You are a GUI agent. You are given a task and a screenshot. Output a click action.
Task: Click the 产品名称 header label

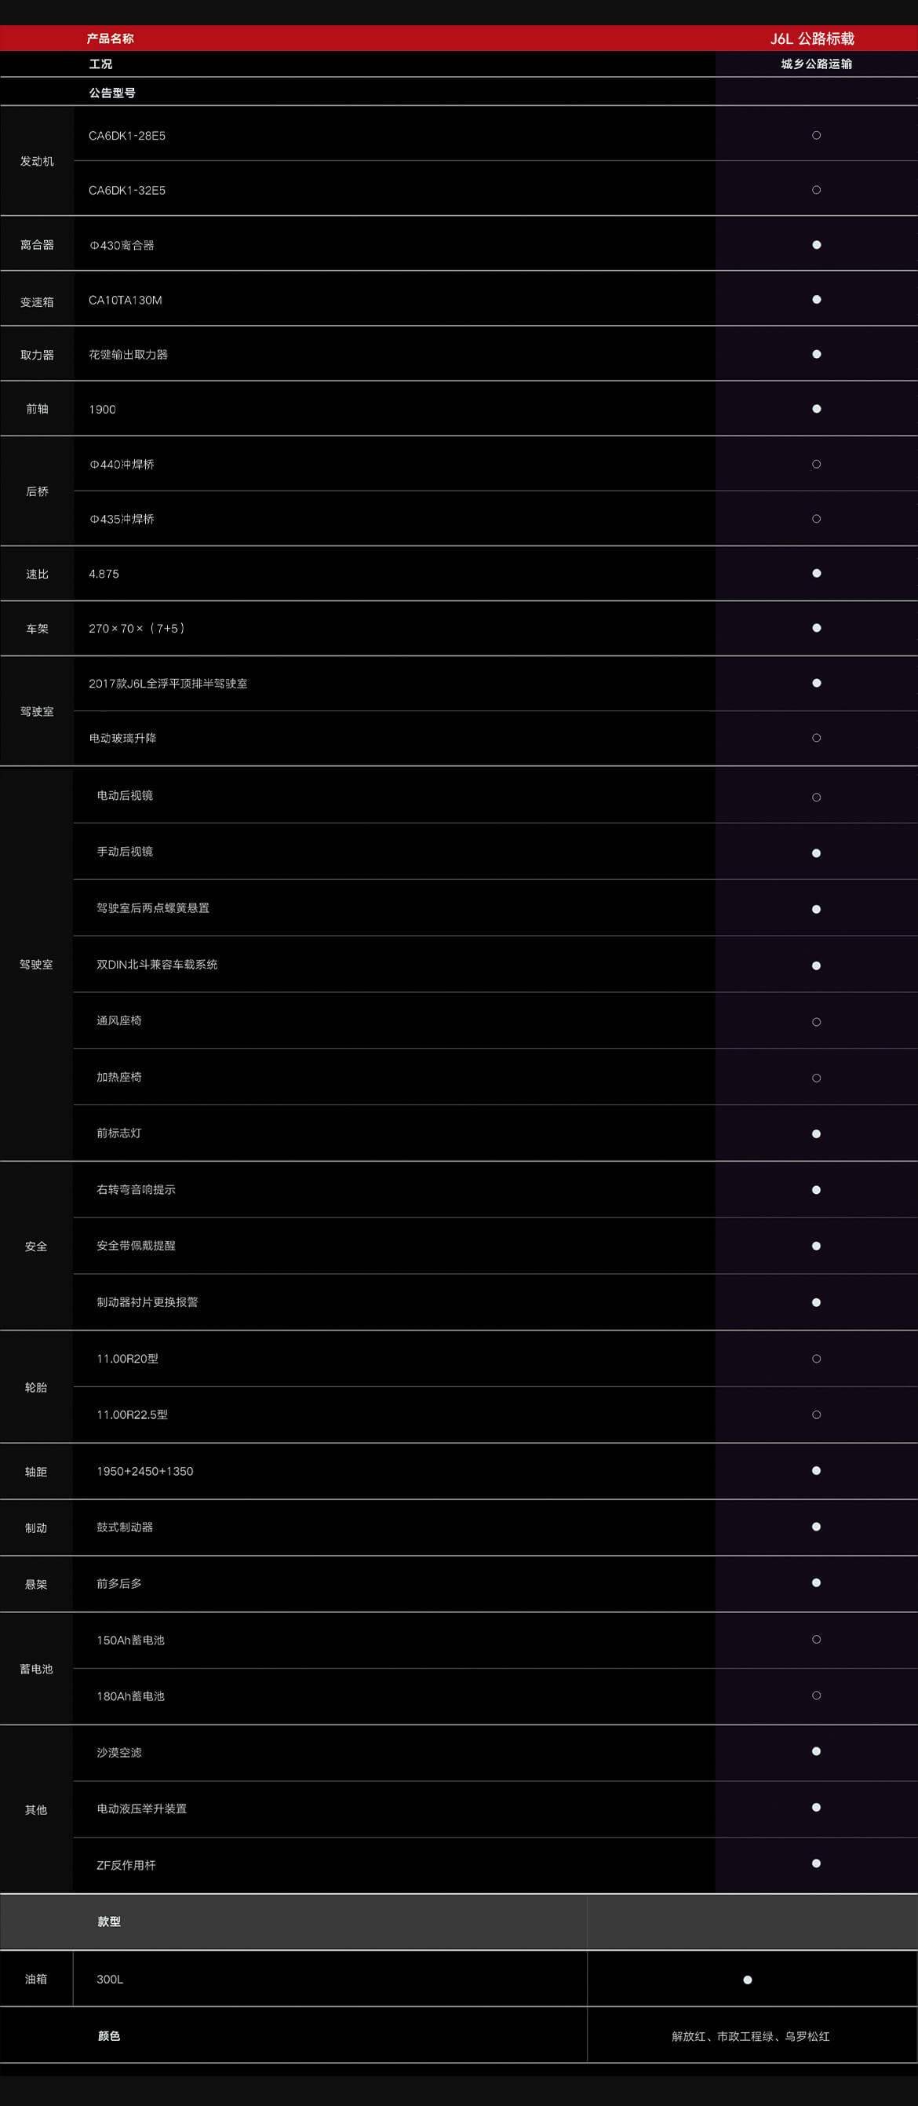(111, 38)
